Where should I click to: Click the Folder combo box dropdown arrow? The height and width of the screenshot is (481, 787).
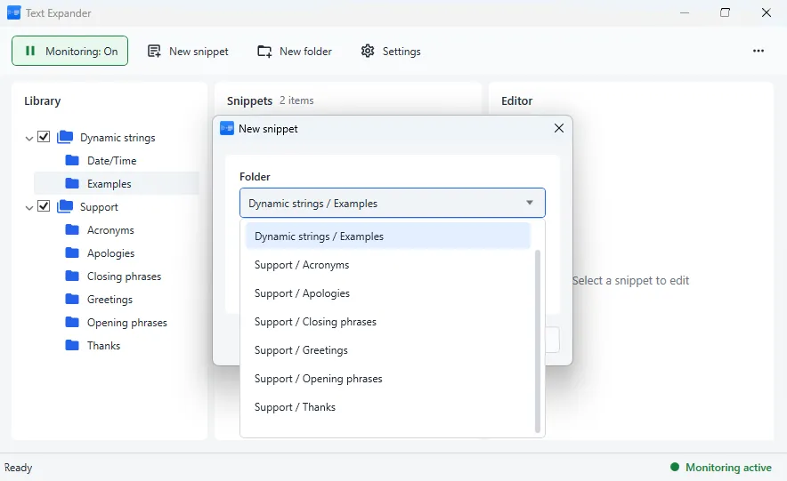(530, 203)
